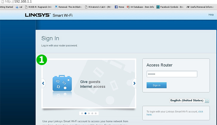Screen dimensions: 217x125
Task: Click the blue suitcase guest access icon
Action: pos(62,83)
